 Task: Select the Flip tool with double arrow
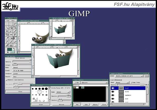coord(11,35)
